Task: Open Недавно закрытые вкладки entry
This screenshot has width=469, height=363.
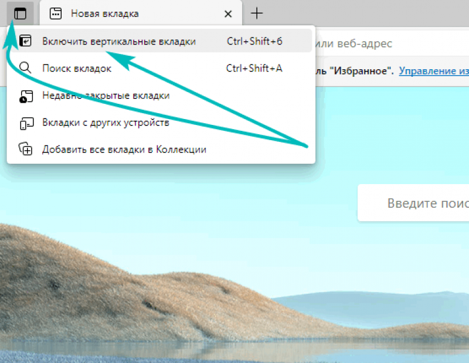Action: pos(106,96)
